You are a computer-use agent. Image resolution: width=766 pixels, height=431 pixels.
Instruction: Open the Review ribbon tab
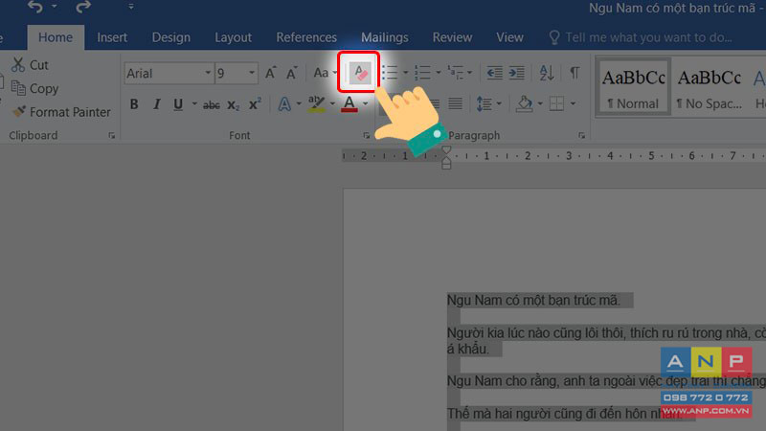[x=452, y=37]
